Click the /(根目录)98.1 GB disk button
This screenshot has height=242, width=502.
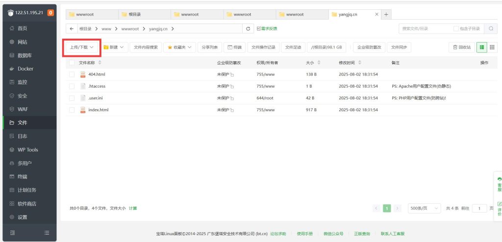pyautogui.click(x=326, y=48)
